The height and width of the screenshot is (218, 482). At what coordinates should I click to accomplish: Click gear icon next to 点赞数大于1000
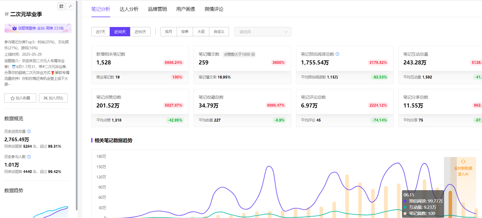pos(253,54)
